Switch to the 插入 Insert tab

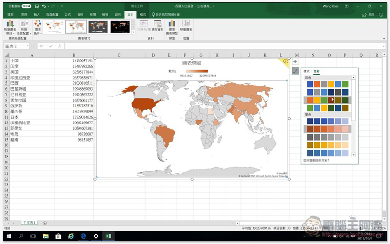point(37,15)
